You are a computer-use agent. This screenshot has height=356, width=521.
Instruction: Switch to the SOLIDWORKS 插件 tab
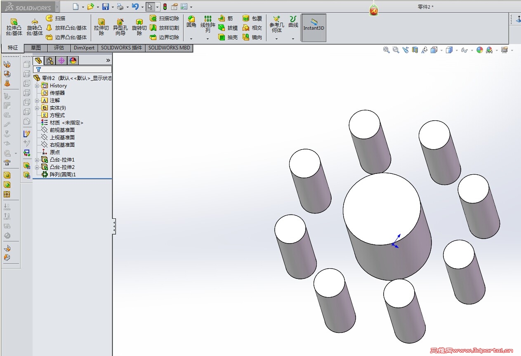[x=122, y=48]
